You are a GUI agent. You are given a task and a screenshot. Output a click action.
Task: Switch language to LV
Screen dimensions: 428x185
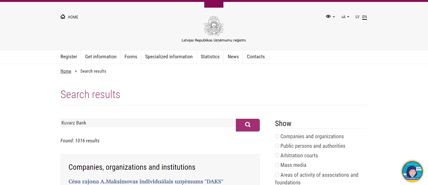tap(357, 17)
